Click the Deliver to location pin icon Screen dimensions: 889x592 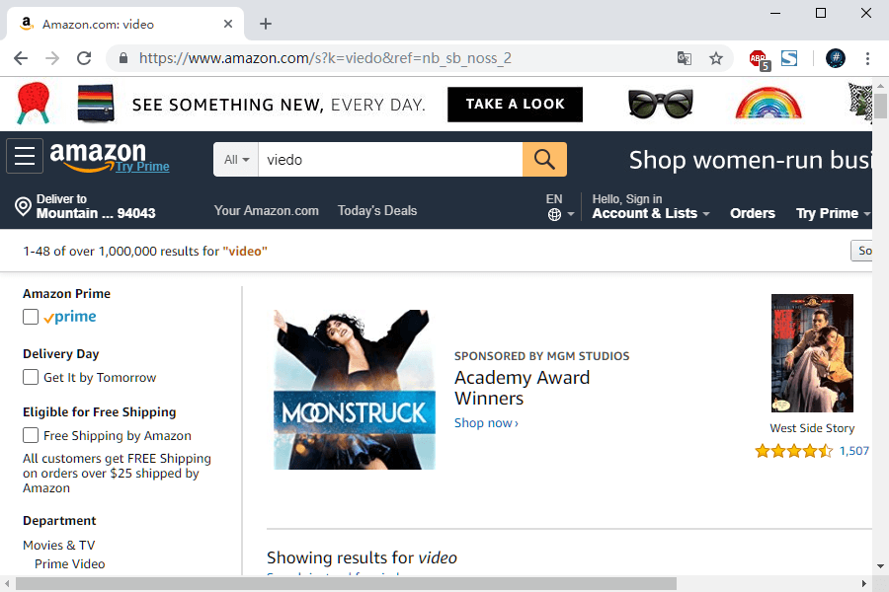coord(23,206)
